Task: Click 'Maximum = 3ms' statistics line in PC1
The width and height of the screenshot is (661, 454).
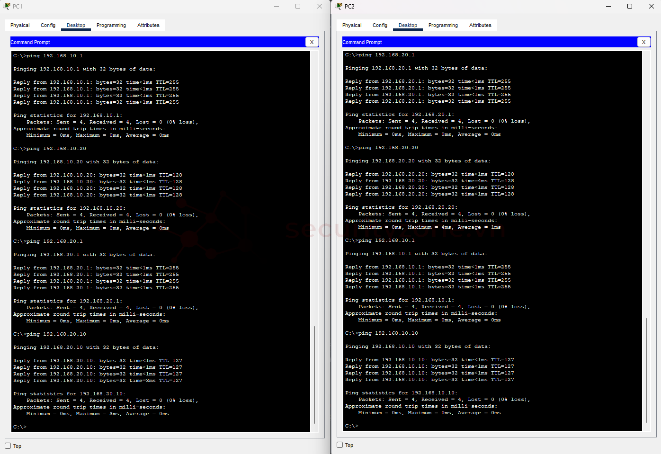Action: [x=98, y=414]
